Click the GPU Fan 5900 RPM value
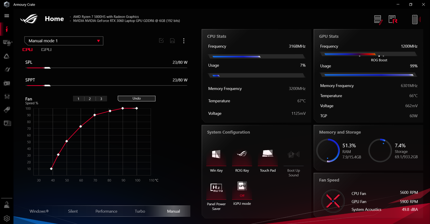Screen dimensions: 430x224 [x=409, y=201]
